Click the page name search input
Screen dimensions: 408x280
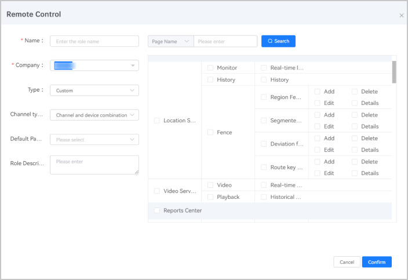(225, 41)
